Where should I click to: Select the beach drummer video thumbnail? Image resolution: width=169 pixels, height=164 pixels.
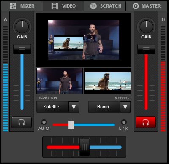108,81
